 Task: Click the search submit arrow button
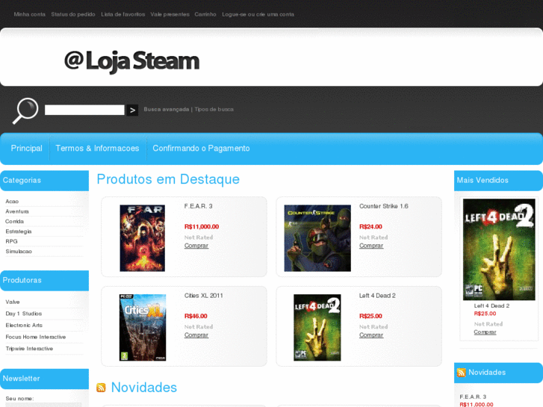pyautogui.click(x=132, y=110)
